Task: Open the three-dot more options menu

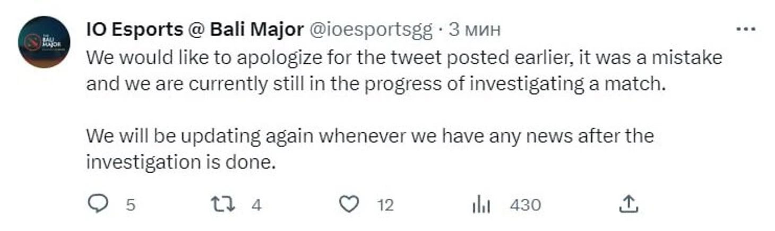Action: coord(746,30)
